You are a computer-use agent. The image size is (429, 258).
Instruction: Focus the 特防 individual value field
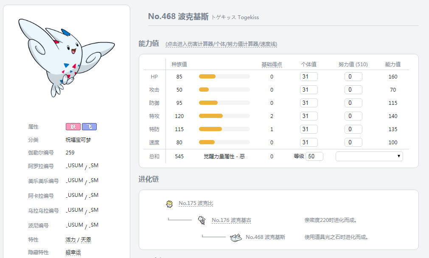(309, 129)
